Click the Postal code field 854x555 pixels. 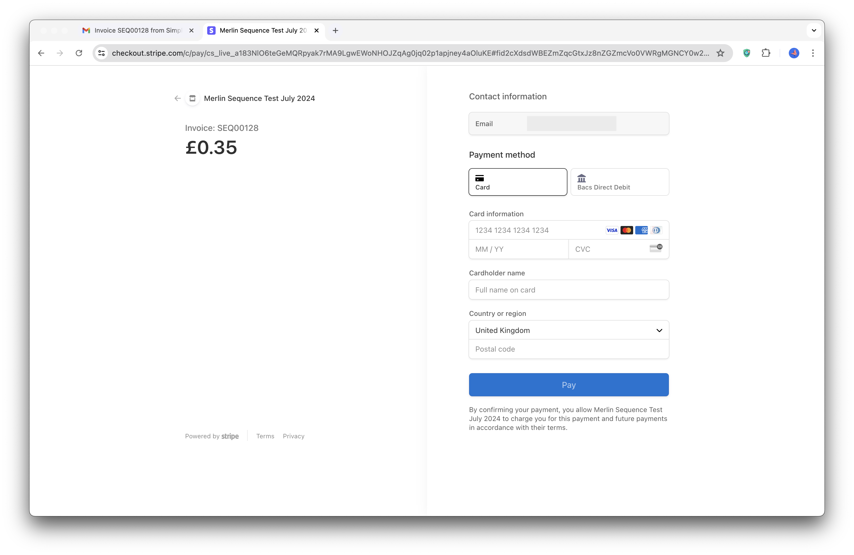click(x=569, y=349)
